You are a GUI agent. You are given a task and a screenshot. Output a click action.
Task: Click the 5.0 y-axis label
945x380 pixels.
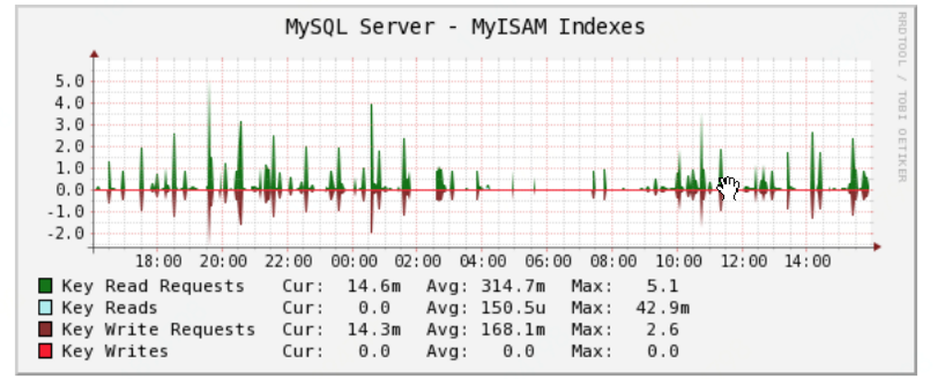coord(70,81)
